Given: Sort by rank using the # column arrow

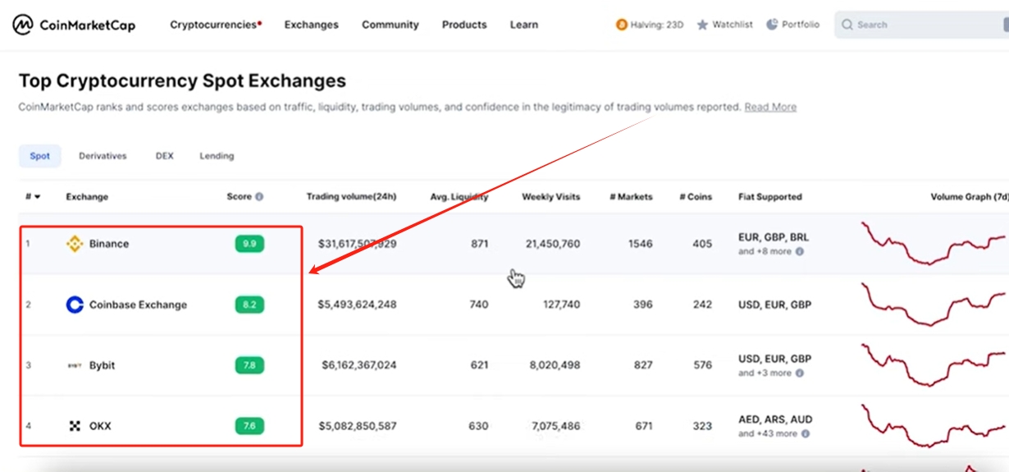Looking at the screenshot, I should point(37,197).
